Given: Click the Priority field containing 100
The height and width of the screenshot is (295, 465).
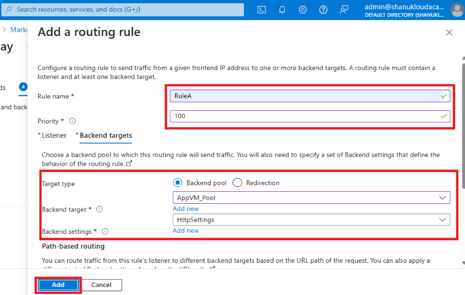Looking at the screenshot, I should click(310, 116).
